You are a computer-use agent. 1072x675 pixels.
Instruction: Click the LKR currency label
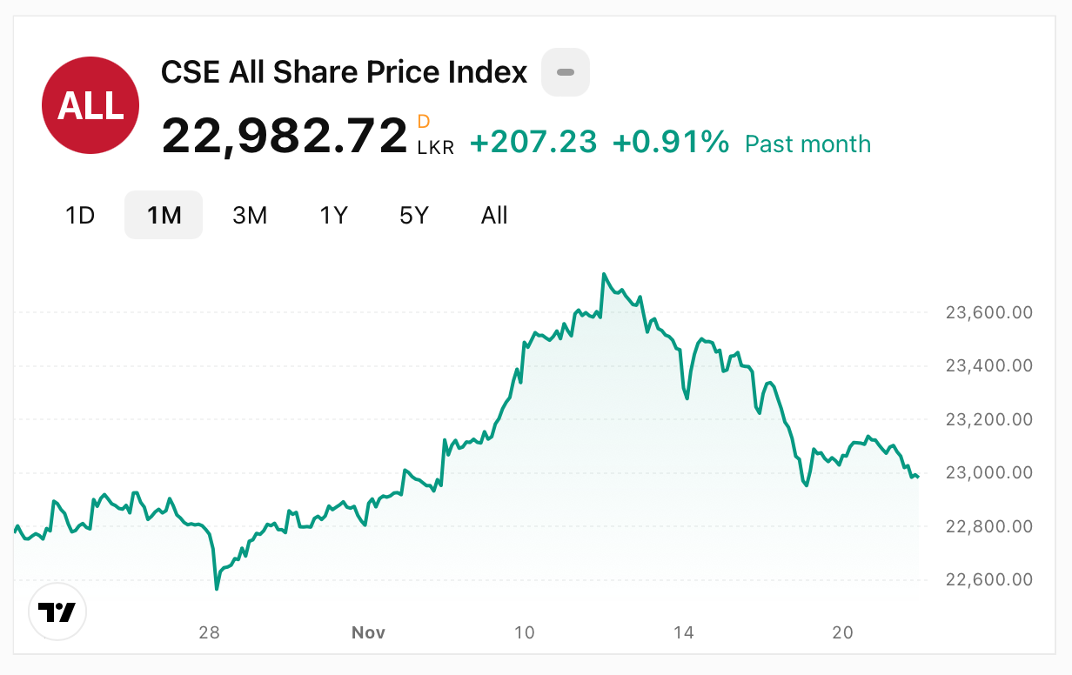[x=436, y=148]
